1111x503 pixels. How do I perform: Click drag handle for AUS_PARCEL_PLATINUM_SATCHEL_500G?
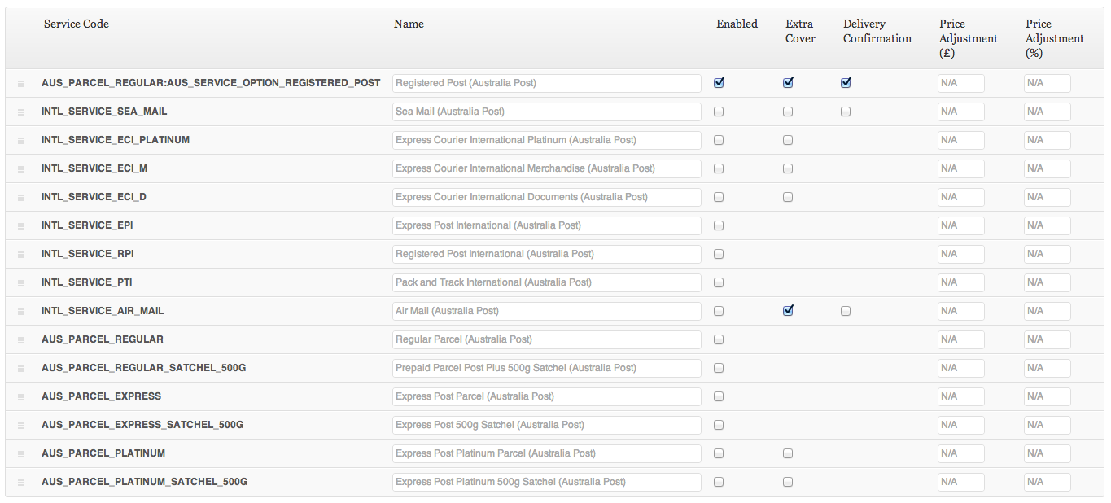point(21,483)
